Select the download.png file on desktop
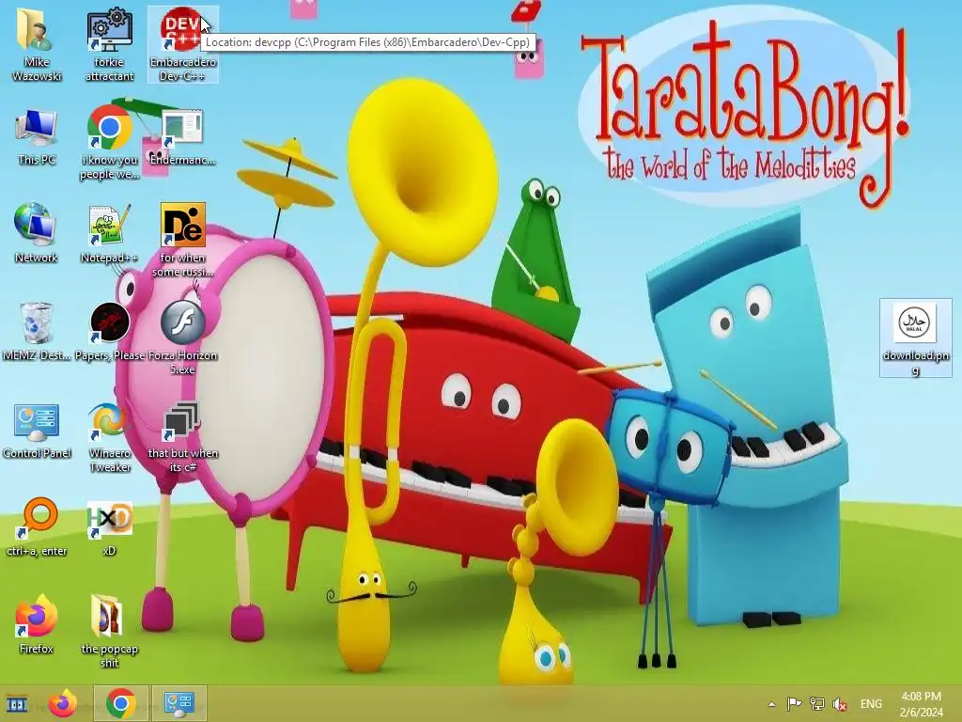This screenshot has height=722, width=962. (x=915, y=337)
